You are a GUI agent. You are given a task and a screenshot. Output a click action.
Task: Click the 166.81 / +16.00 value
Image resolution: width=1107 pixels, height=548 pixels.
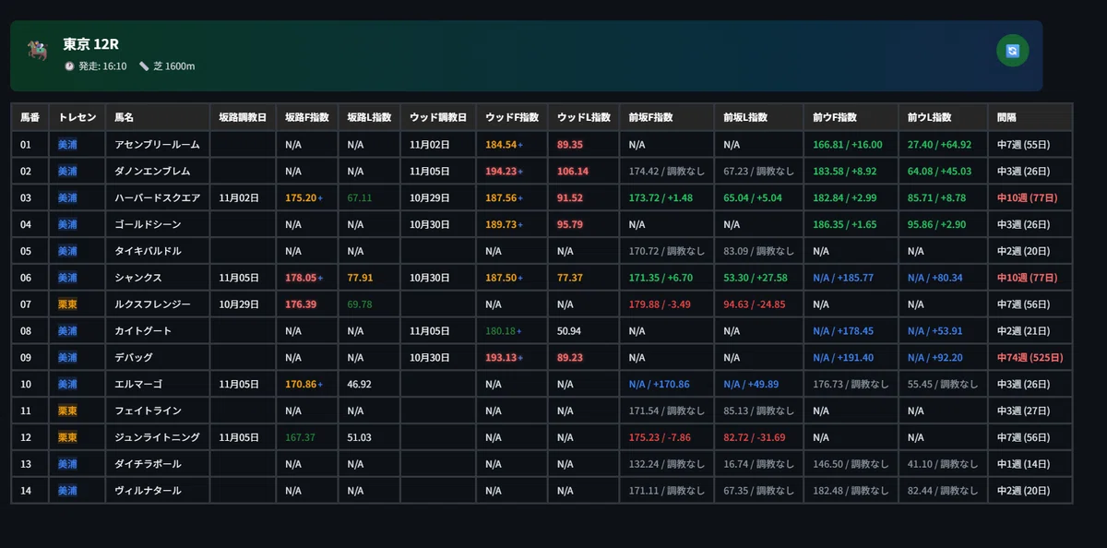pyautogui.click(x=848, y=145)
